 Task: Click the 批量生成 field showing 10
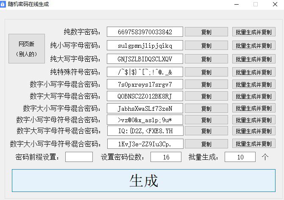pos(240,157)
